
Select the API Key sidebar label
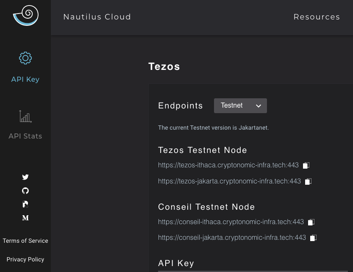(25, 79)
